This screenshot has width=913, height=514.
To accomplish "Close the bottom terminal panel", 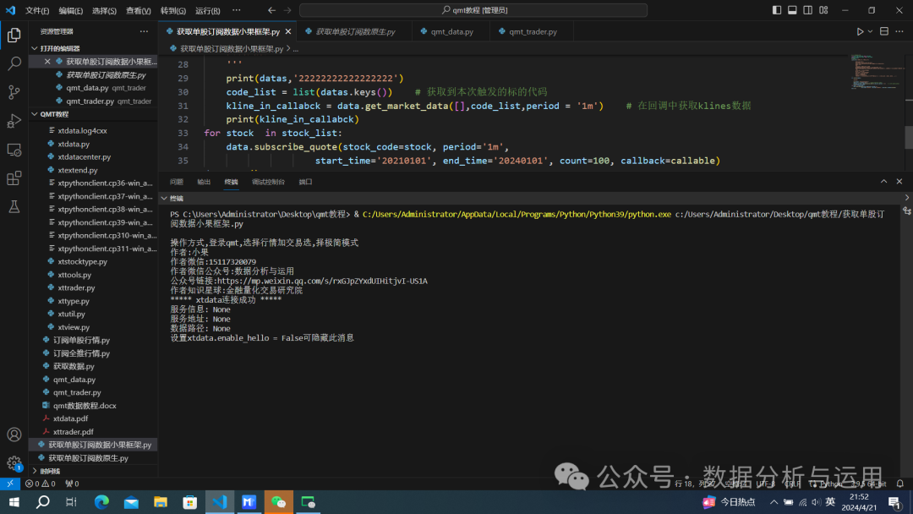I will tap(899, 182).
